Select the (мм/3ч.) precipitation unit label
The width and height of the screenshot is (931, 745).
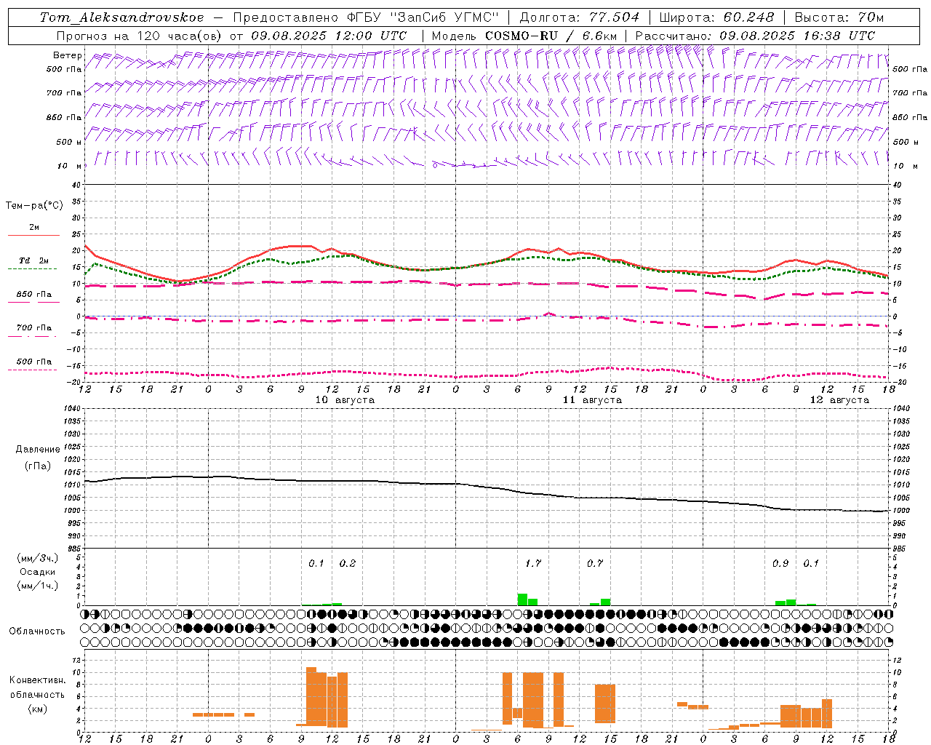[x=38, y=558]
